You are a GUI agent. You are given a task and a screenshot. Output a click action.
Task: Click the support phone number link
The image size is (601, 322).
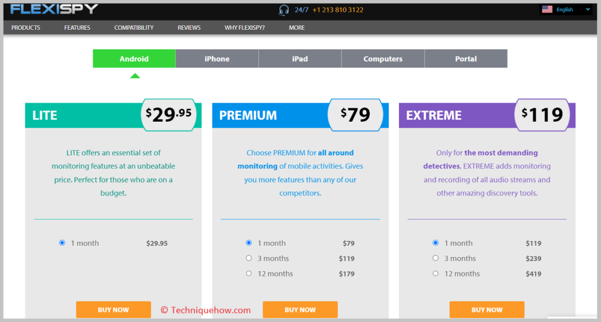tap(337, 10)
